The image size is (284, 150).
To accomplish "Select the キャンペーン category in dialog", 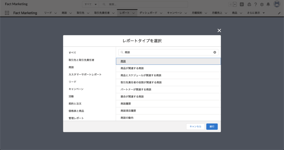I will 76,89.
